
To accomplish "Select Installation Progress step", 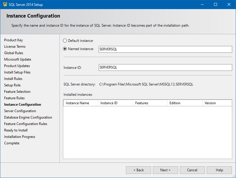I will (20, 137).
